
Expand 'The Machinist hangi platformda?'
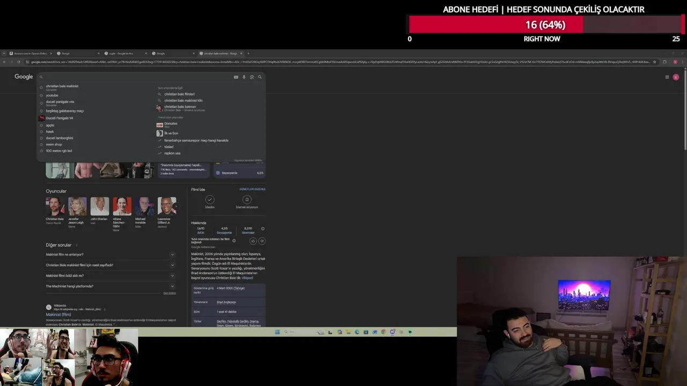[111, 286]
